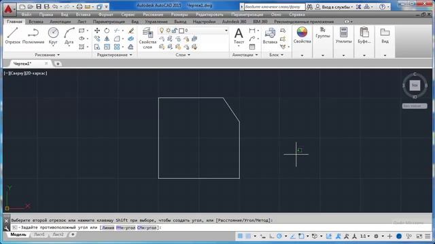Open the Справка menu
Screen dimensions: 435x244
click(x=297, y=14)
